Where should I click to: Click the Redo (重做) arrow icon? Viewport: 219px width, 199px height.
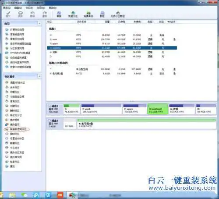tap(45, 14)
